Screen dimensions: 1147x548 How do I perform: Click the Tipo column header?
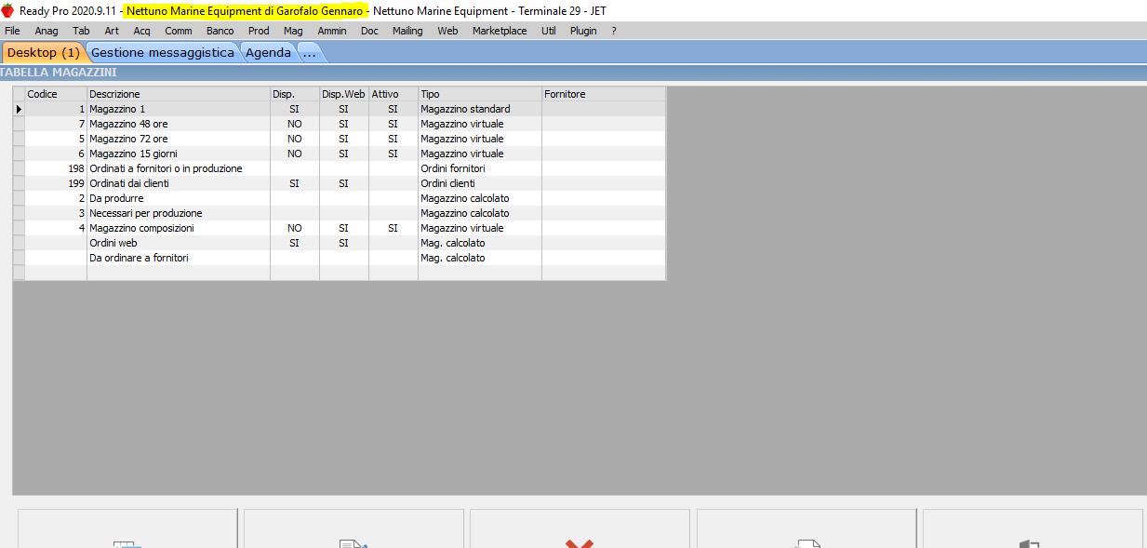click(x=480, y=94)
